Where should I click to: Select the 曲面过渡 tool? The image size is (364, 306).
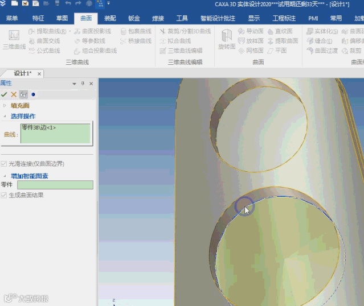point(322,51)
